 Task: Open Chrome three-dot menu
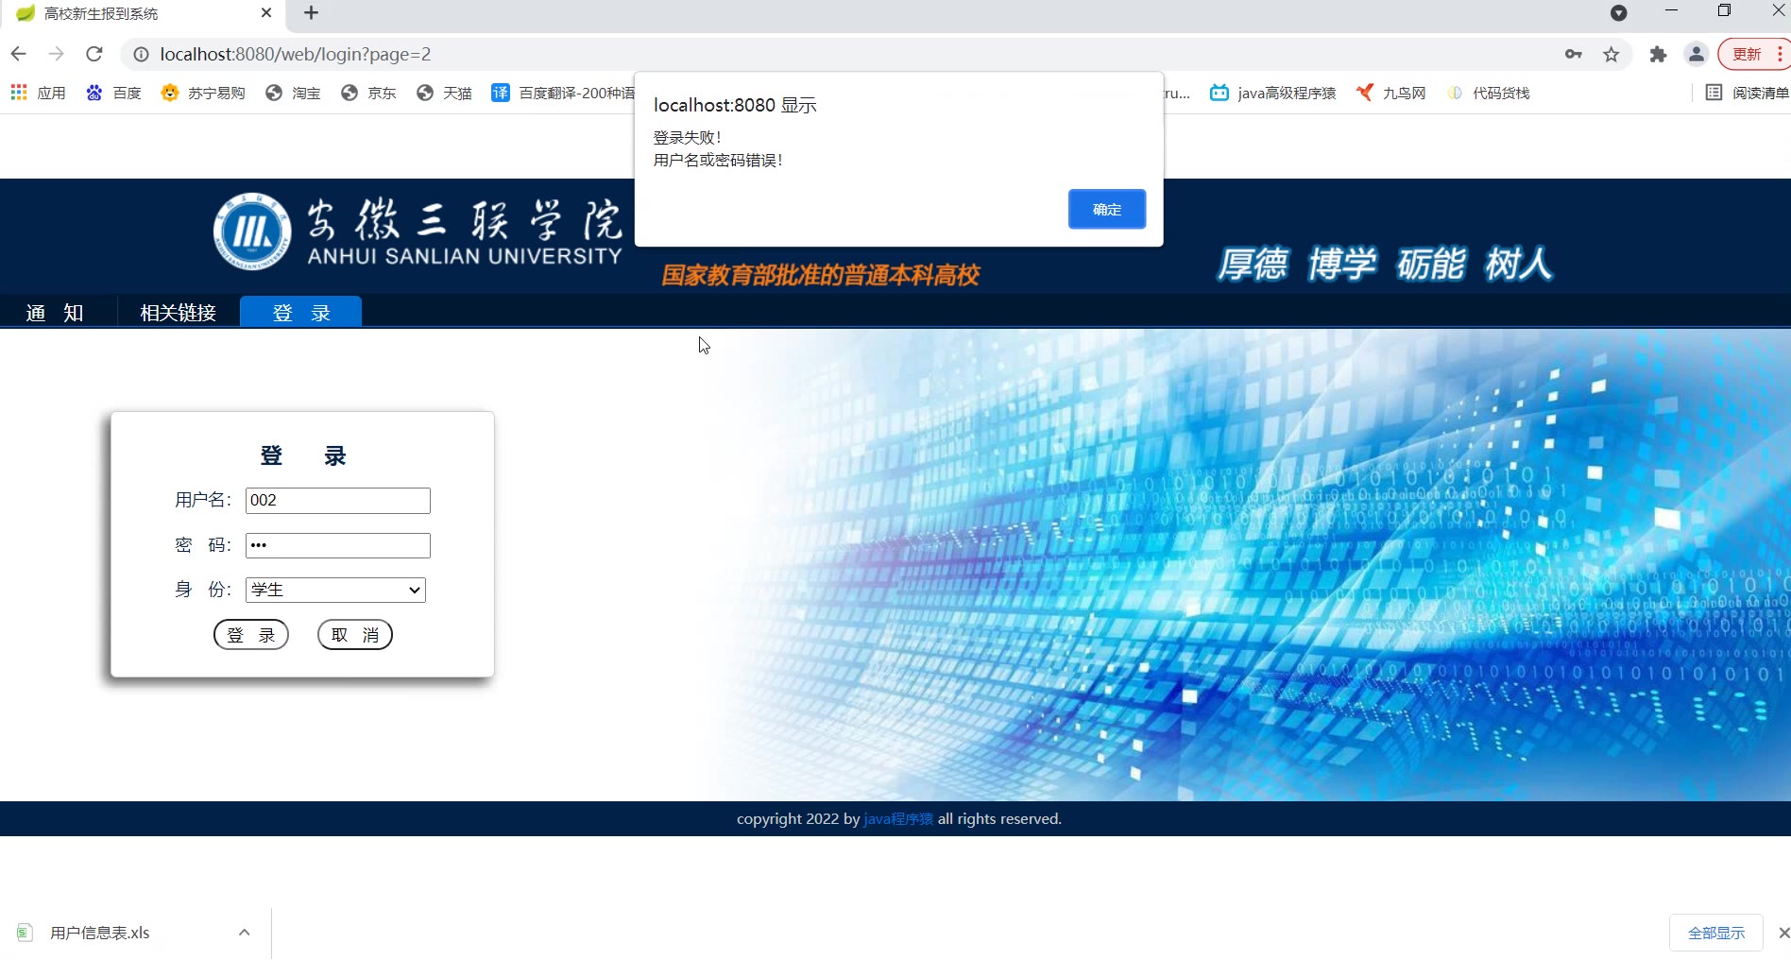coord(1780,54)
